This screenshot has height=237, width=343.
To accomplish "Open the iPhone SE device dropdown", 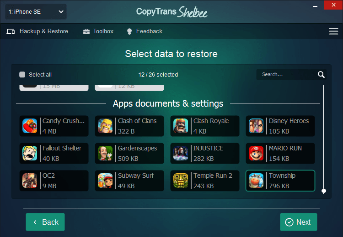I will coord(36,12).
